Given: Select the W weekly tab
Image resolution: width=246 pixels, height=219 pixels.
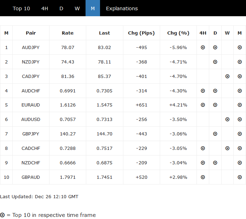Looking at the screenshot, I should click(77, 8).
